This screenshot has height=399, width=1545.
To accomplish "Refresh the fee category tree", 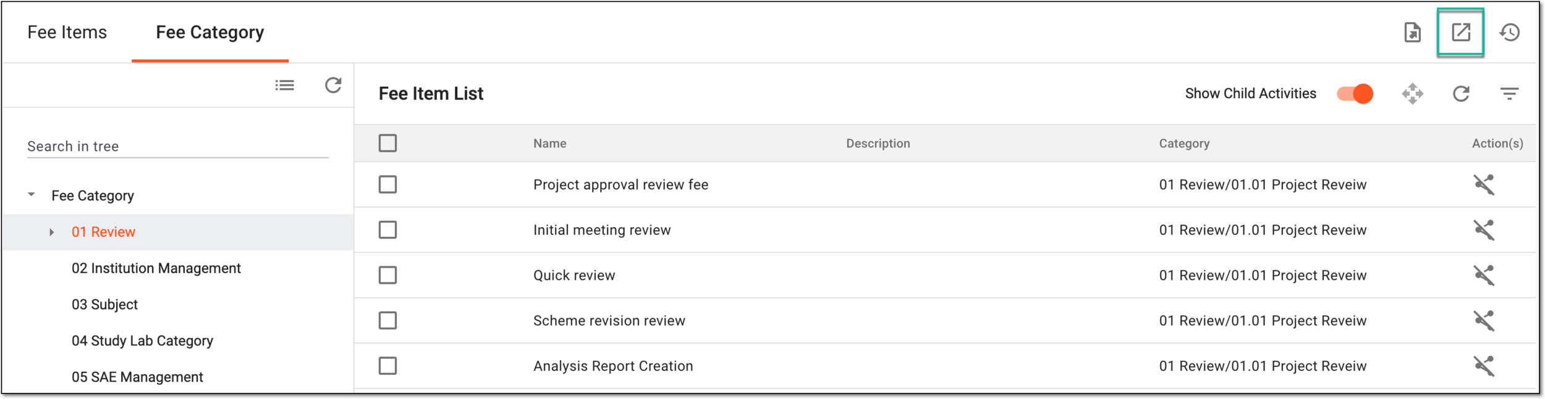I will click(x=333, y=85).
